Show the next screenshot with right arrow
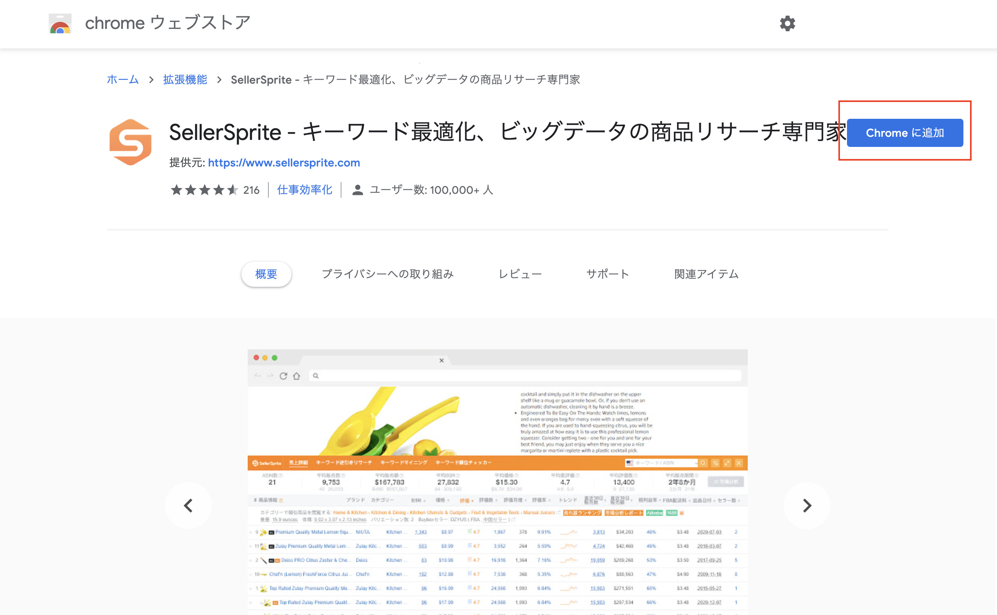Screen dimensions: 997x615 click(x=807, y=506)
